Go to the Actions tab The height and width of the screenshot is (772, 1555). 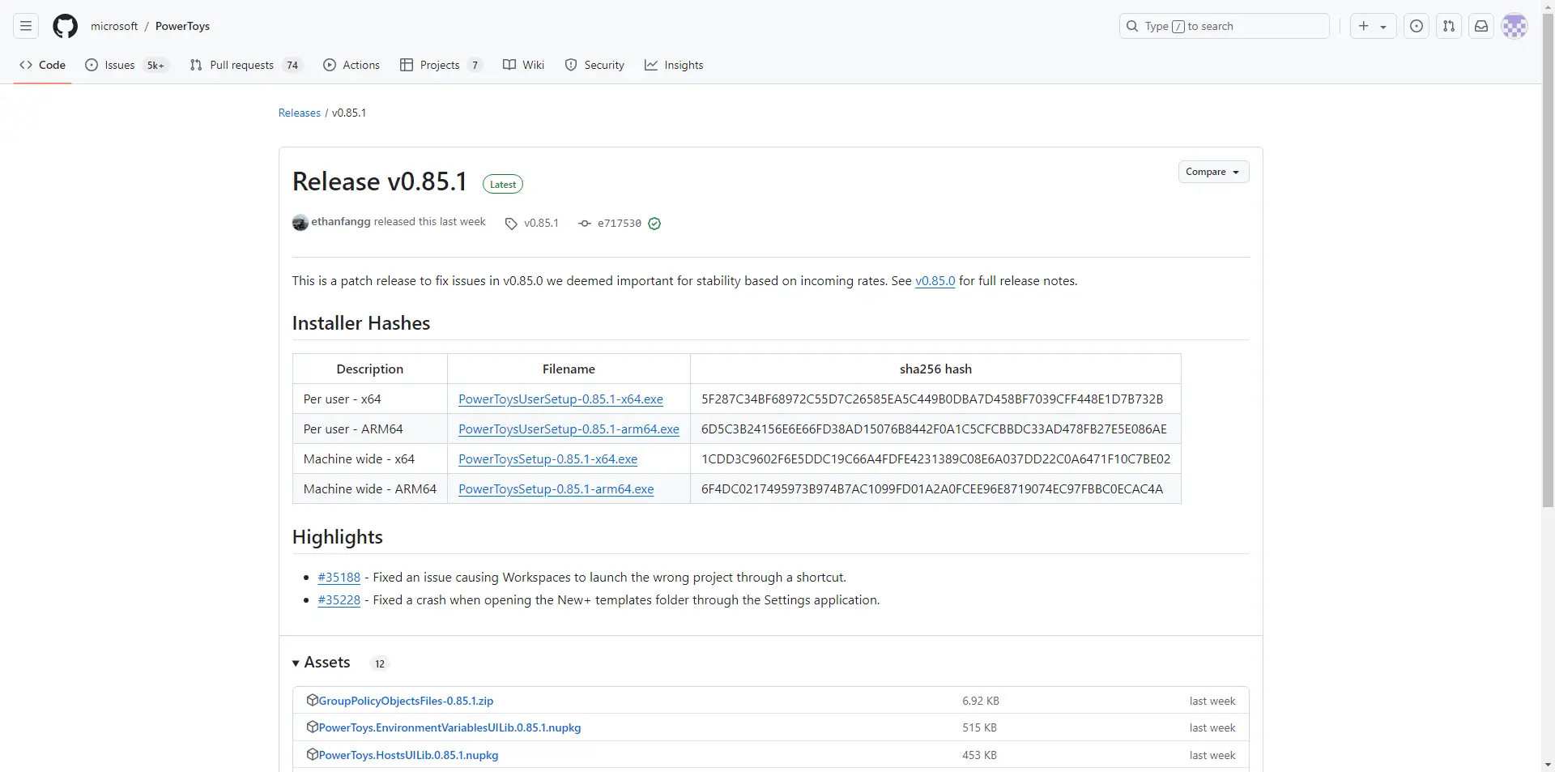tap(351, 65)
